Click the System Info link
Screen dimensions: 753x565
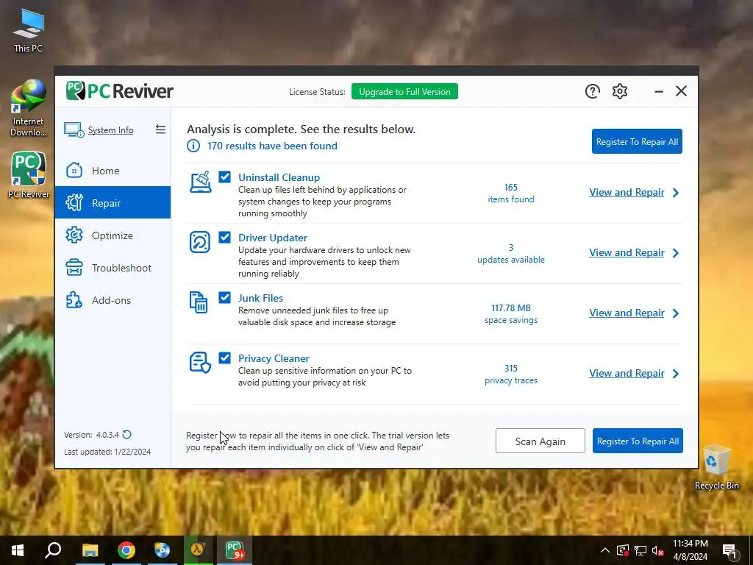pyautogui.click(x=110, y=130)
